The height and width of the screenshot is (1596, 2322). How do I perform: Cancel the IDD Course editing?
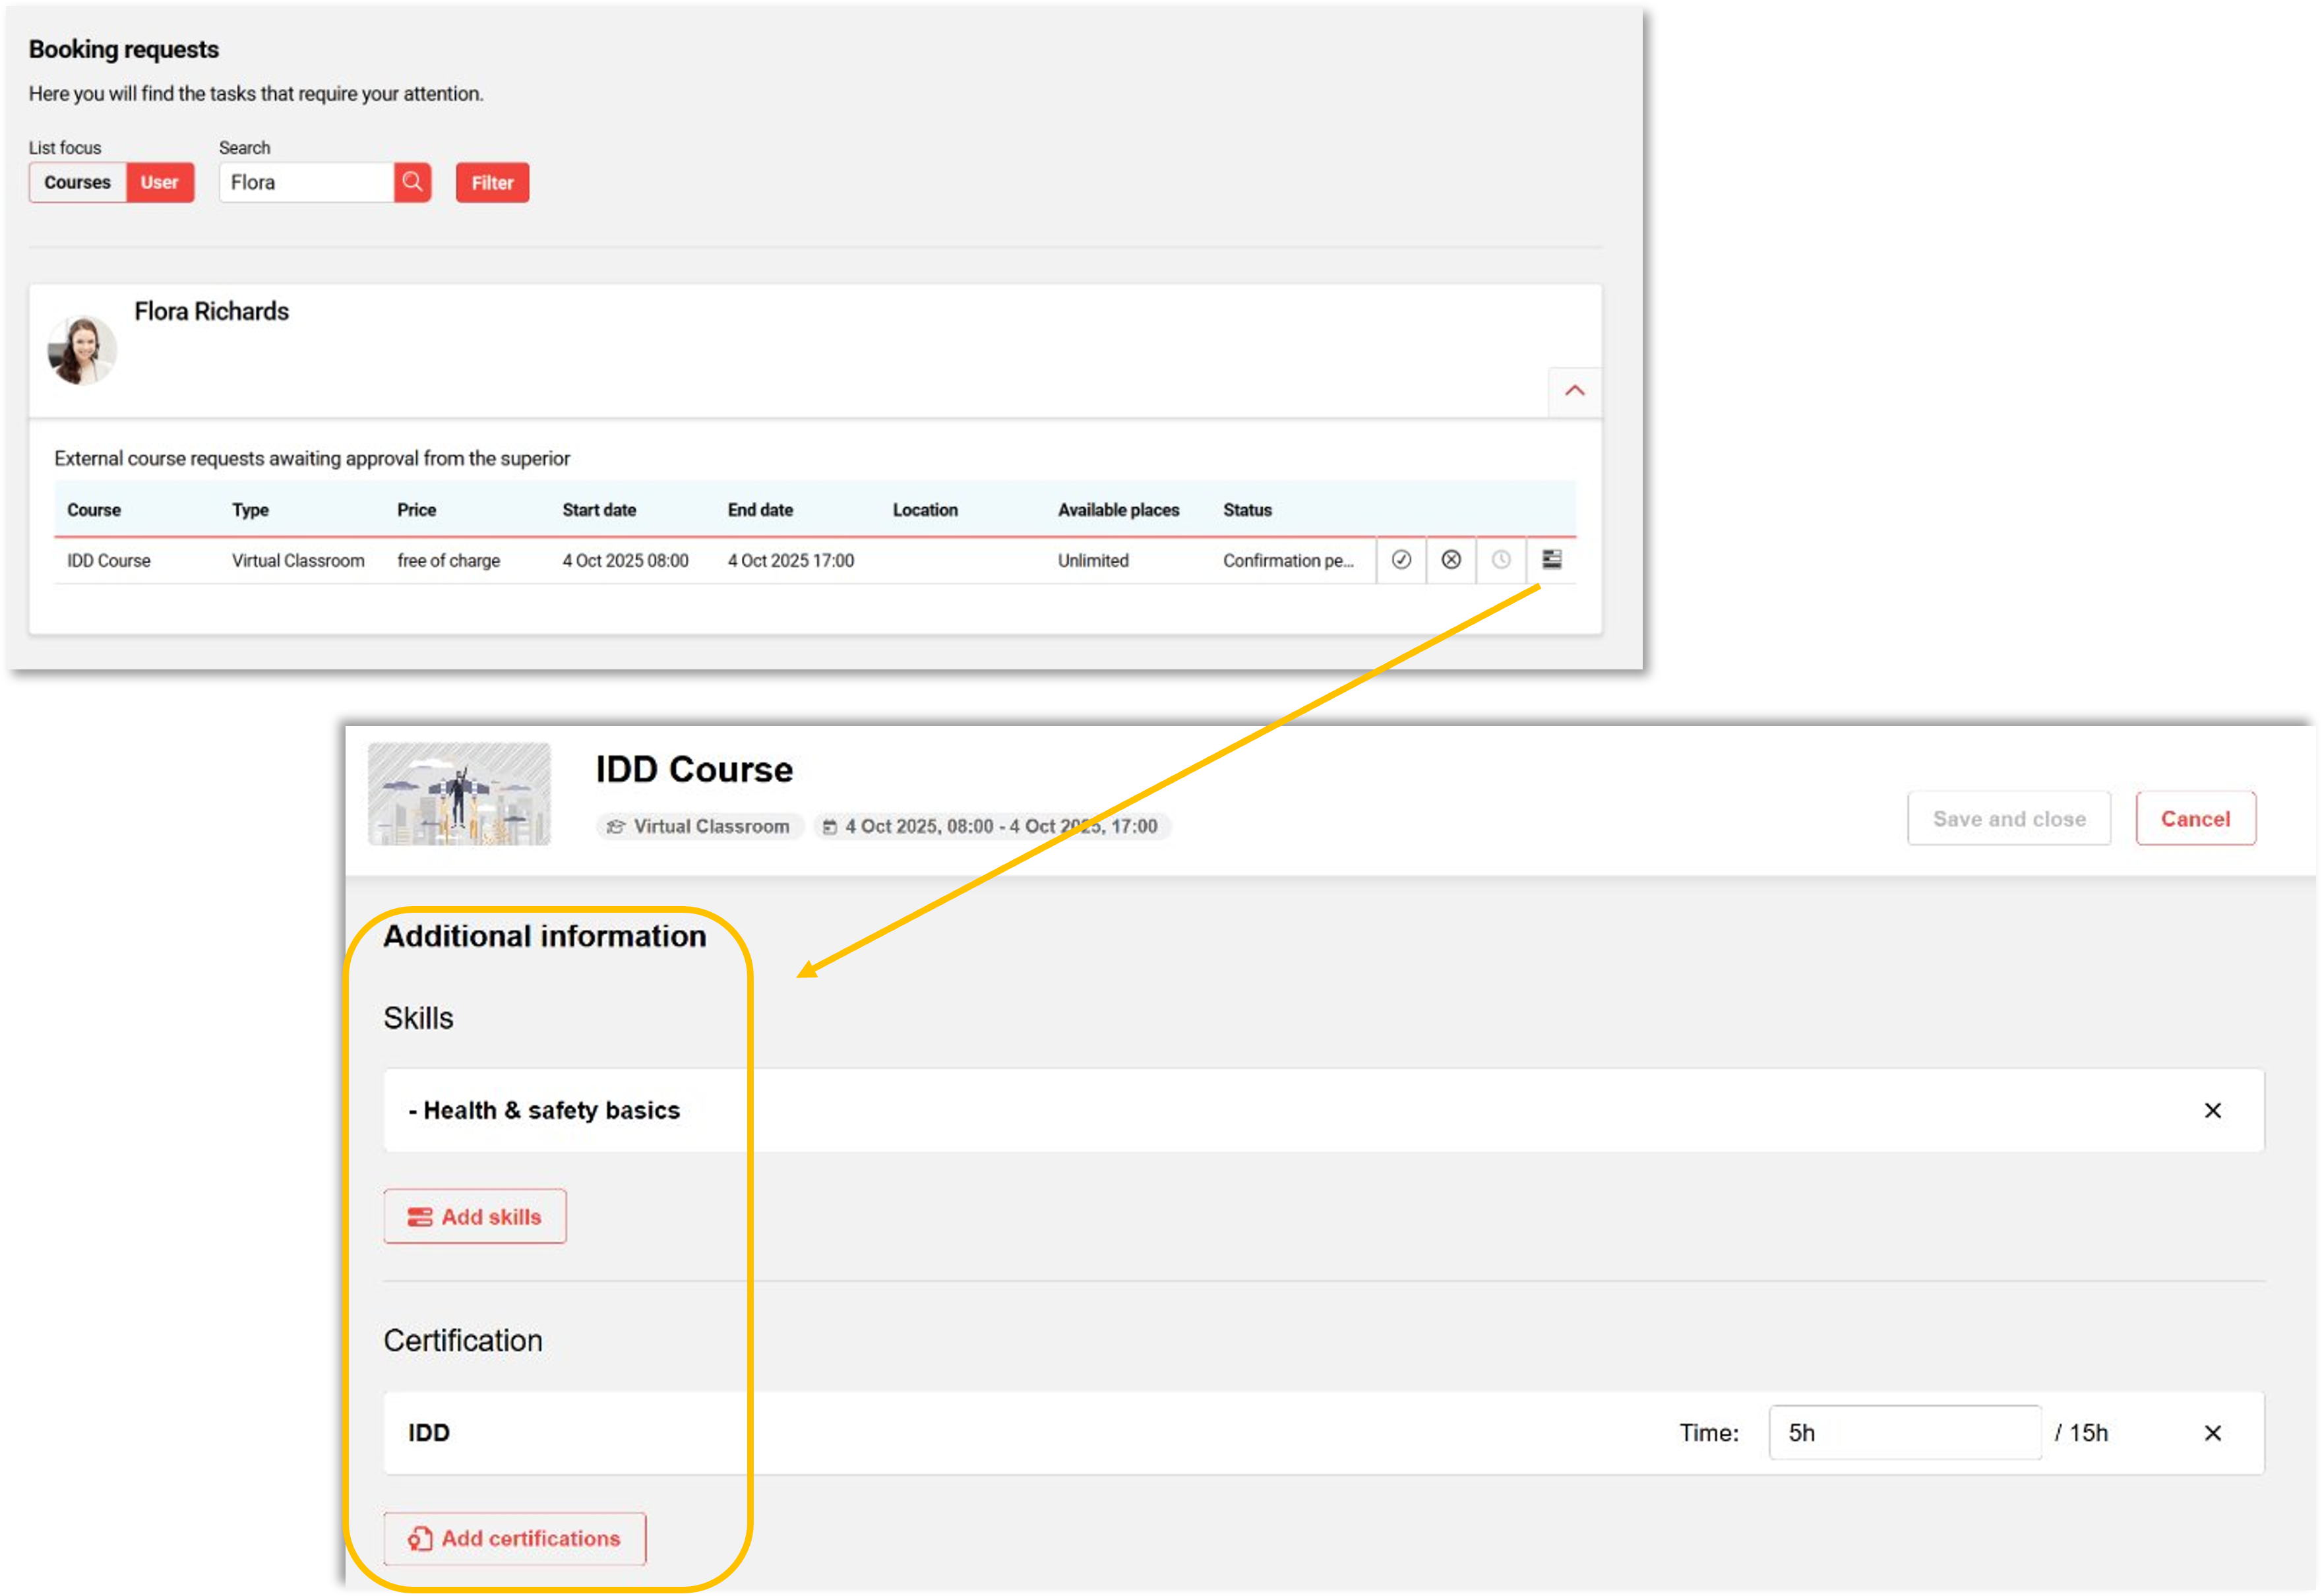pyautogui.click(x=2195, y=819)
